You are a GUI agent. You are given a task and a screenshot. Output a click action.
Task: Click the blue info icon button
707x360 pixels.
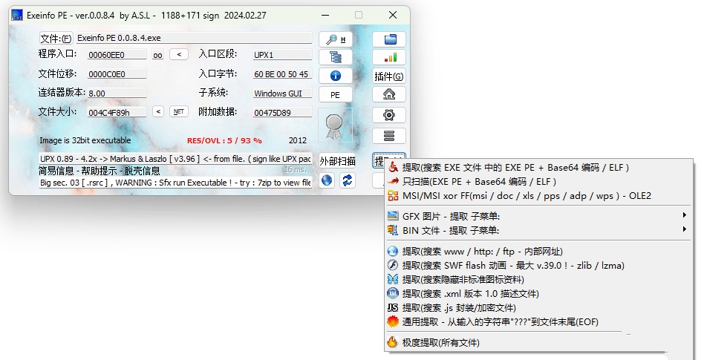[x=336, y=76]
